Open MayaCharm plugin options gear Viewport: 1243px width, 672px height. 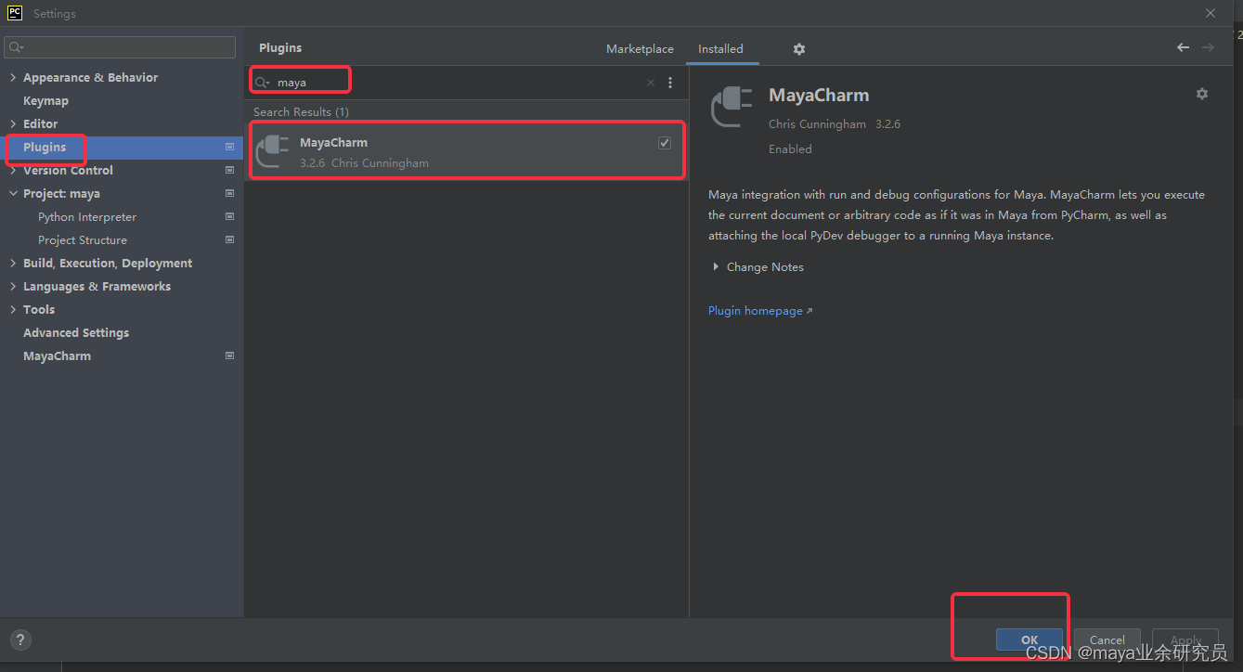(x=1201, y=94)
